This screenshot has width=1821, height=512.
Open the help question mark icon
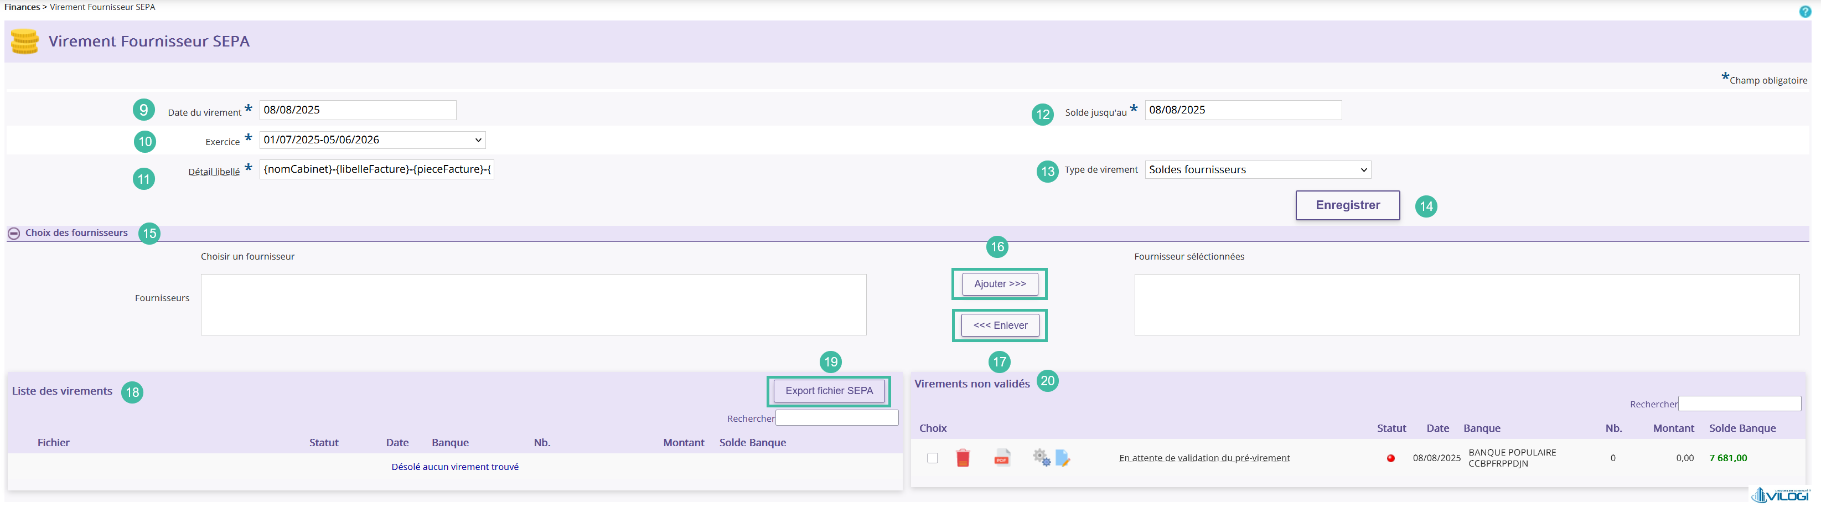tap(1805, 11)
